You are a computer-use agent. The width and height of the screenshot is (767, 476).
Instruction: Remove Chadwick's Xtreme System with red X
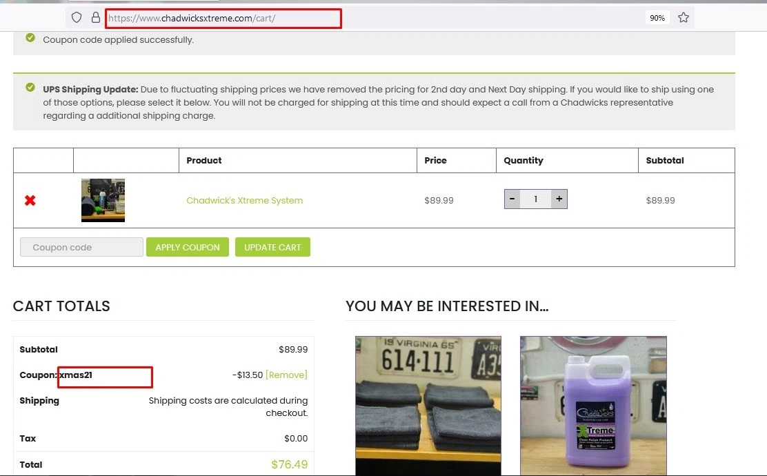pos(30,200)
